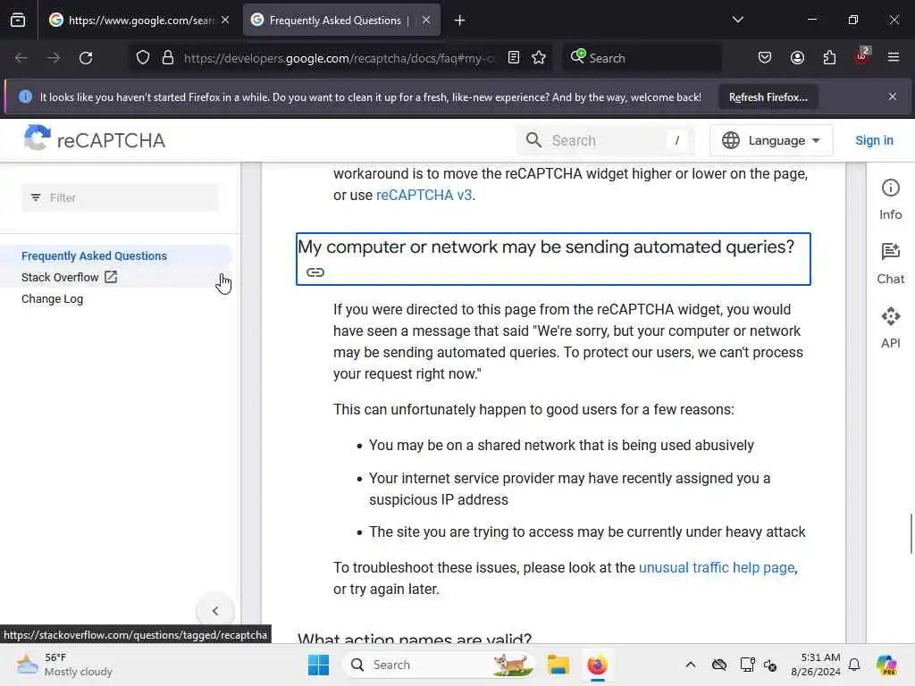This screenshot has width=915, height=686.
Task: Close the google.com search tab
Action: [225, 21]
